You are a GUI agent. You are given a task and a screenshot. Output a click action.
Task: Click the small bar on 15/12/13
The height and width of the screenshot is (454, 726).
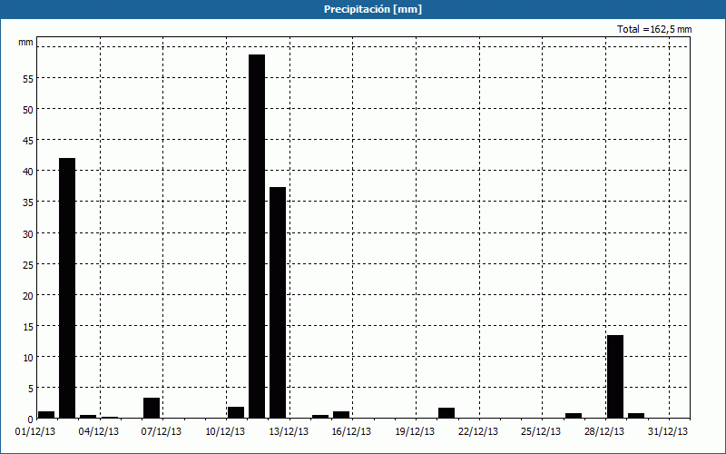(341, 415)
